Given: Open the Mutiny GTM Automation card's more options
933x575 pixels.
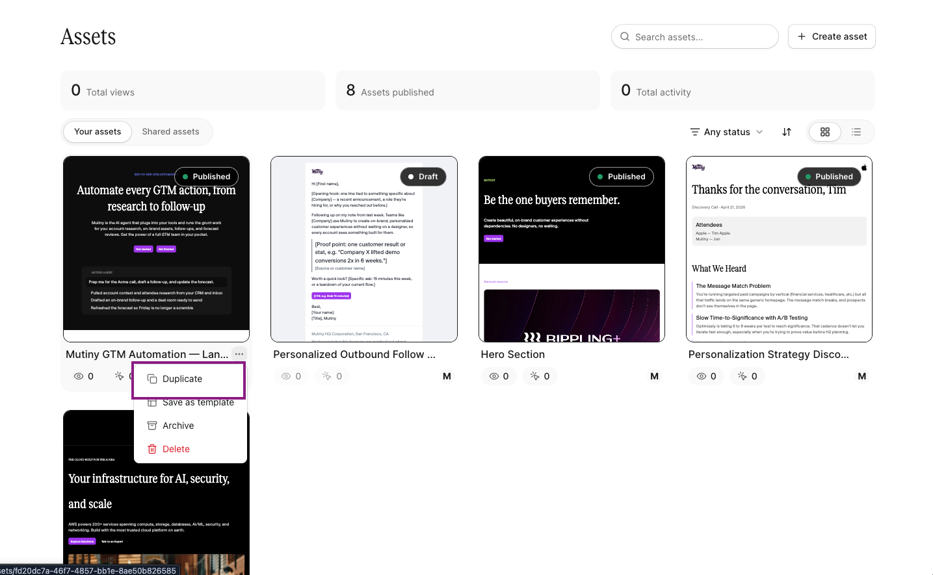Looking at the screenshot, I should pos(239,354).
